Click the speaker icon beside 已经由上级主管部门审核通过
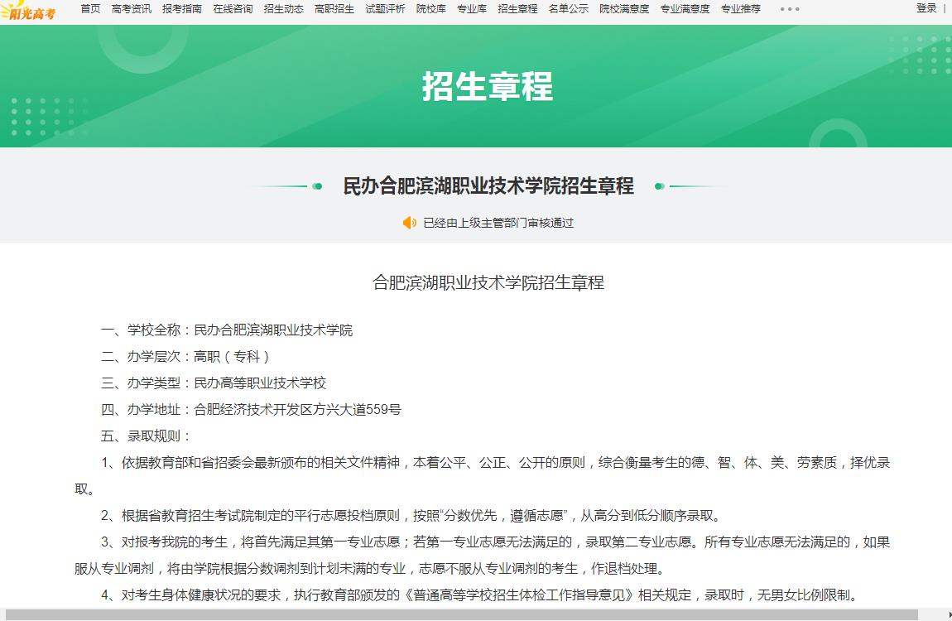 click(x=410, y=223)
